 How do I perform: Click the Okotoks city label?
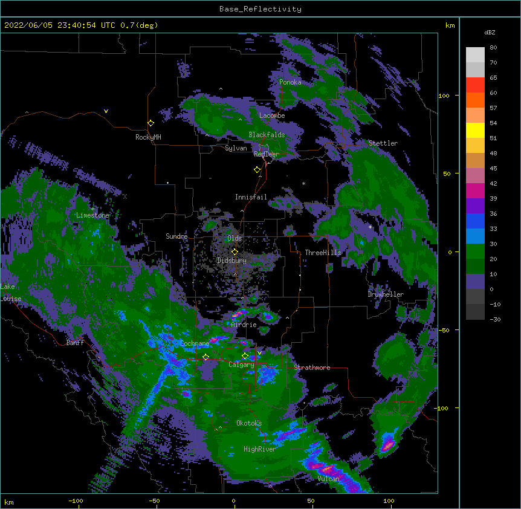[249, 423]
